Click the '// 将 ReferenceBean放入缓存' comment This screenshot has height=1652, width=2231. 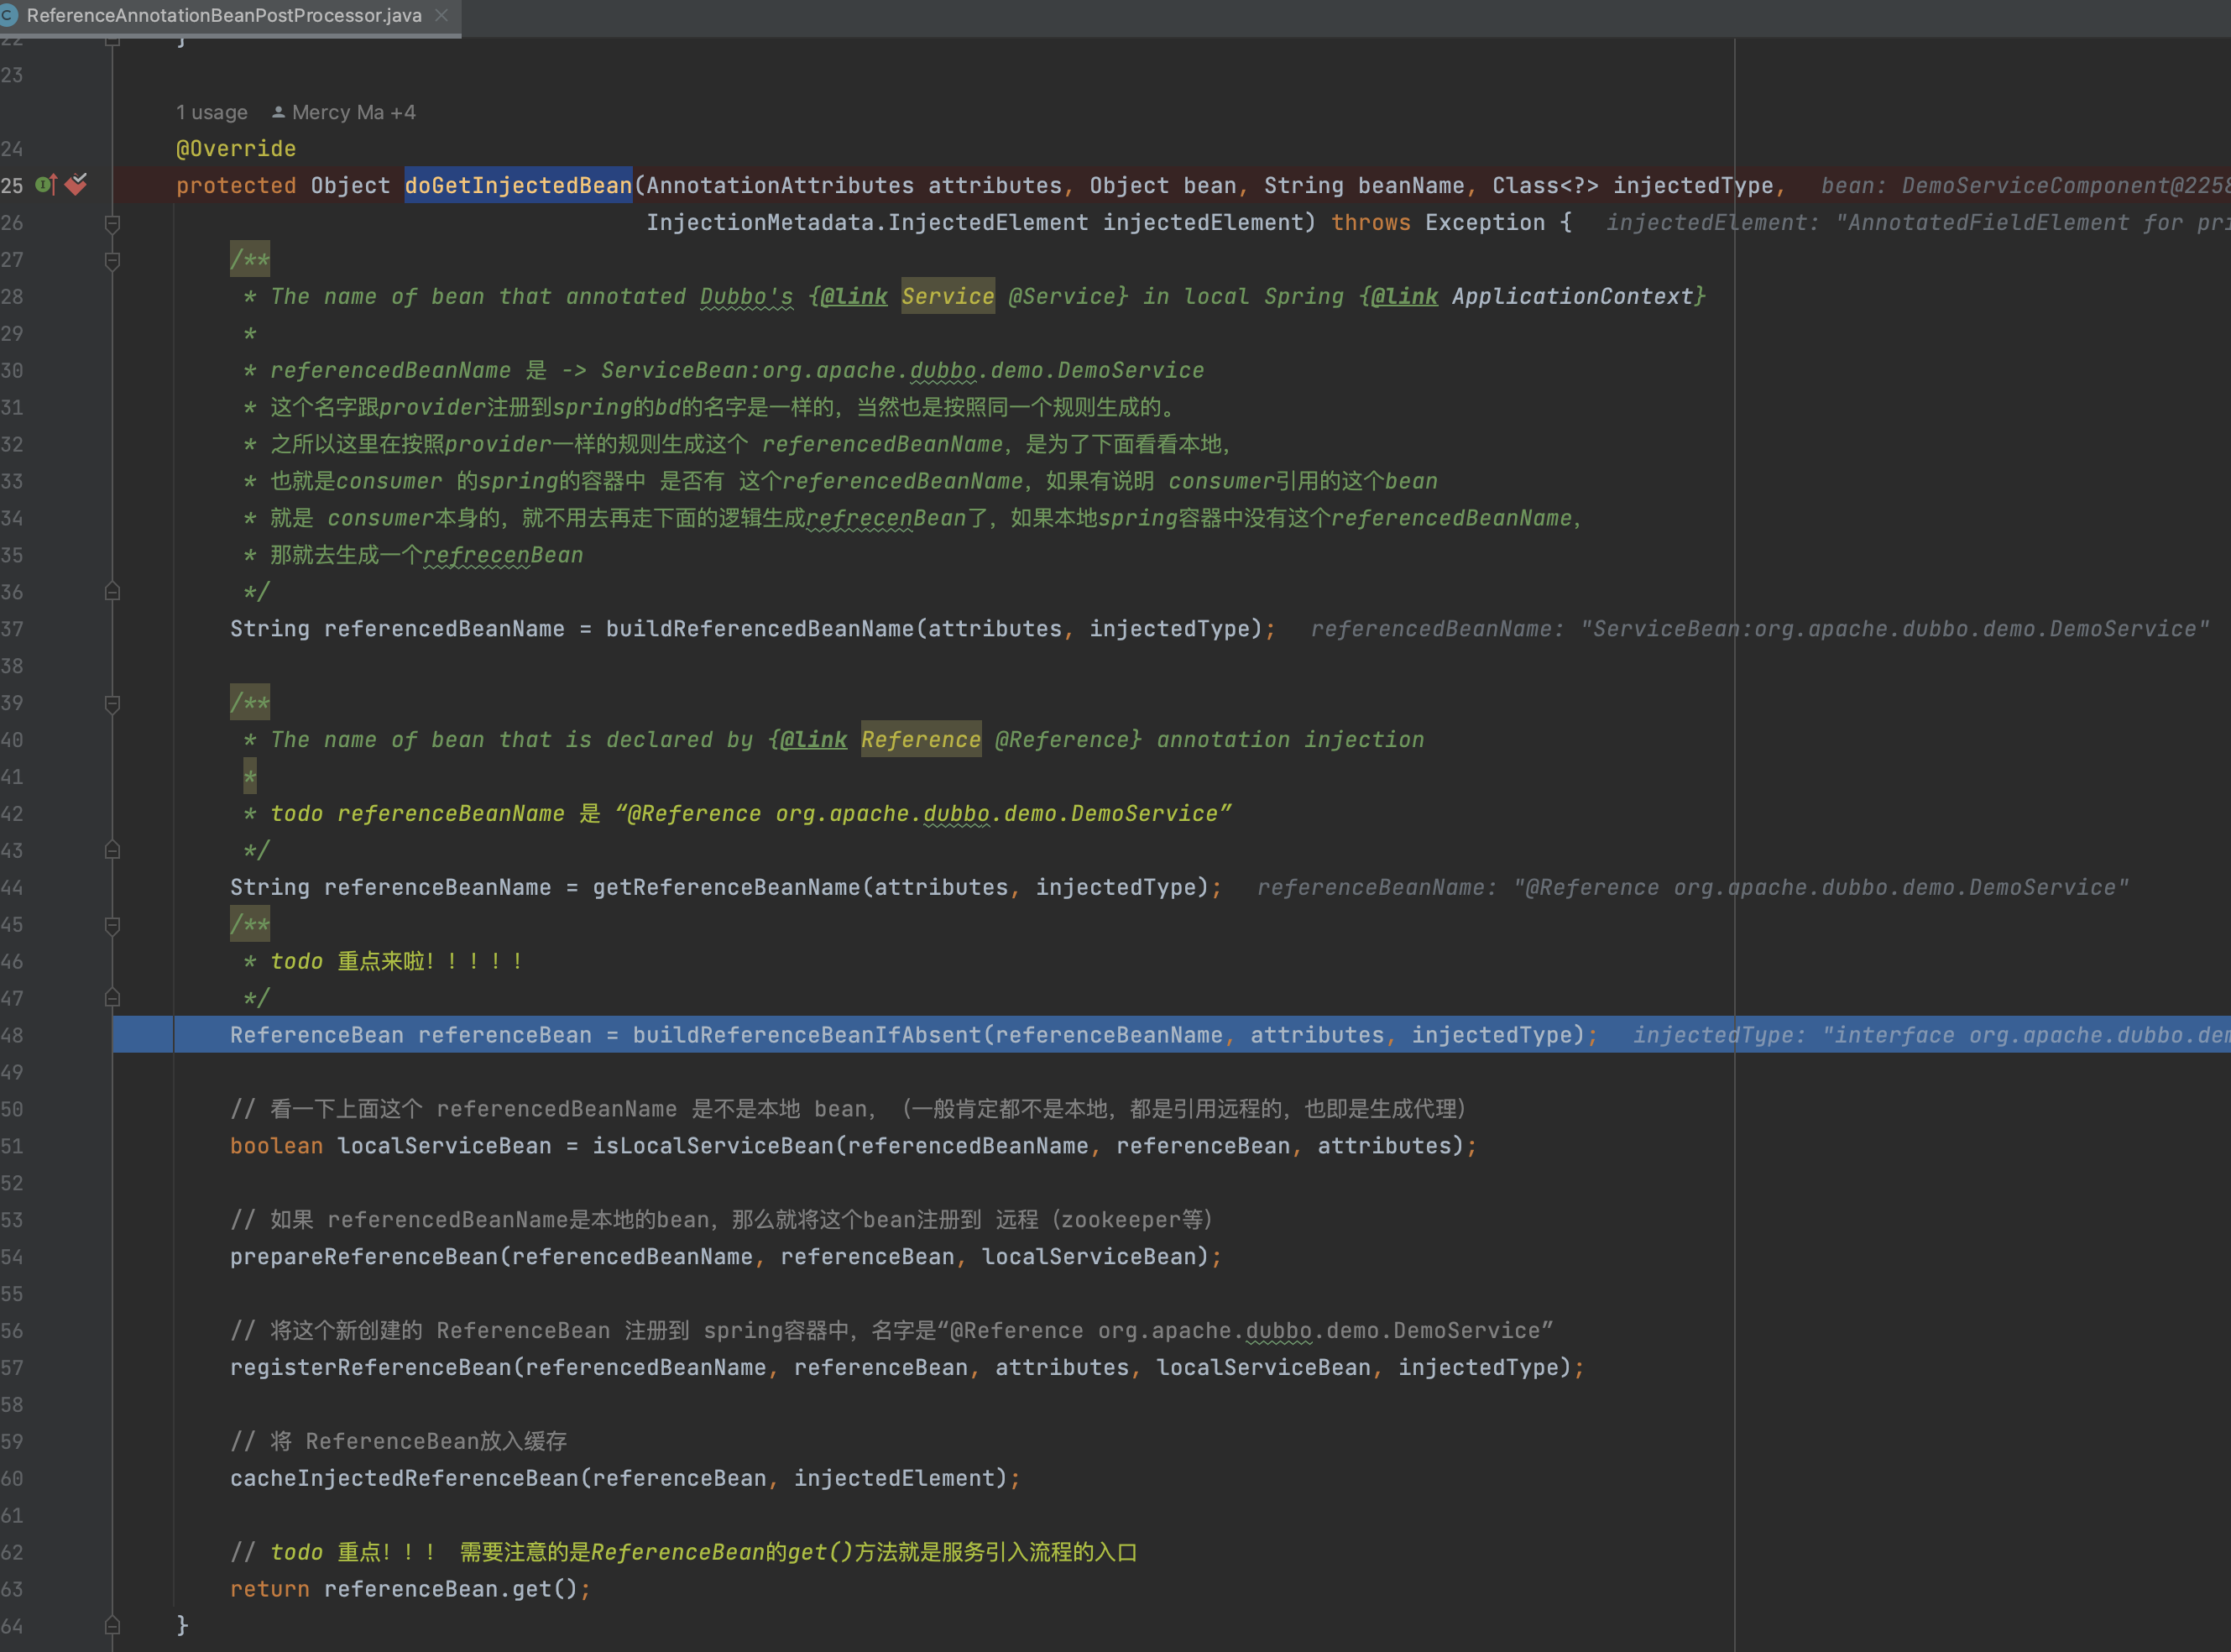click(398, 1441)
